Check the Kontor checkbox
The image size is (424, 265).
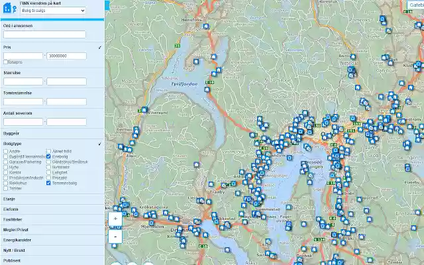tap(5, 172)
